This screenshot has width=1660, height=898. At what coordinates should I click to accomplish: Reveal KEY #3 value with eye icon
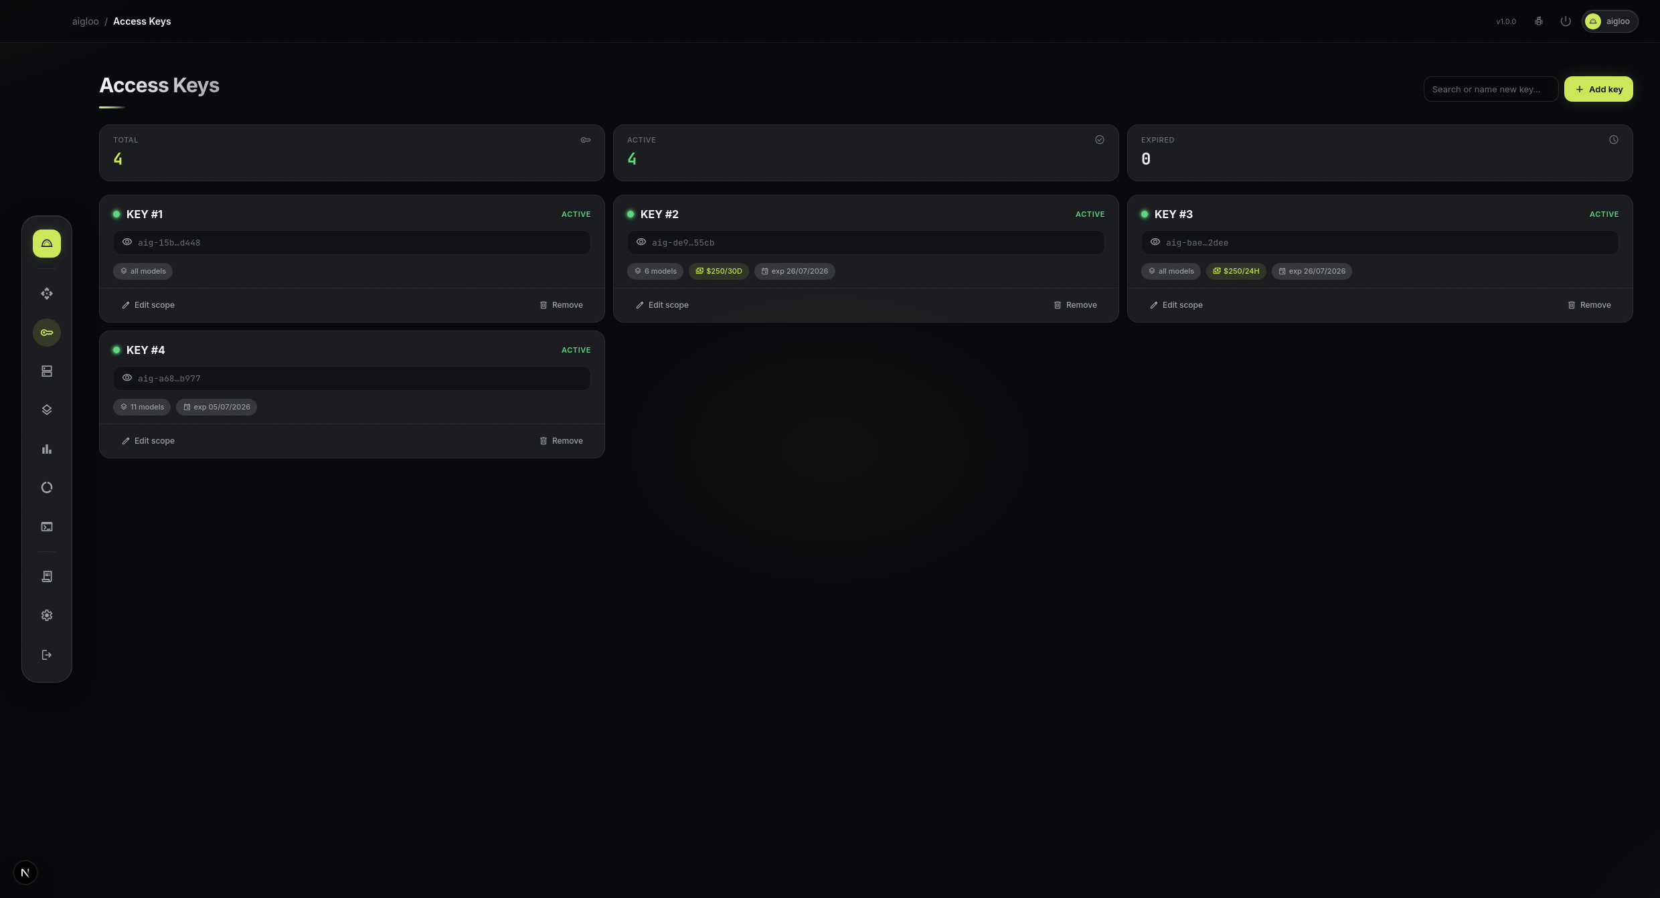click(1155, 242)
